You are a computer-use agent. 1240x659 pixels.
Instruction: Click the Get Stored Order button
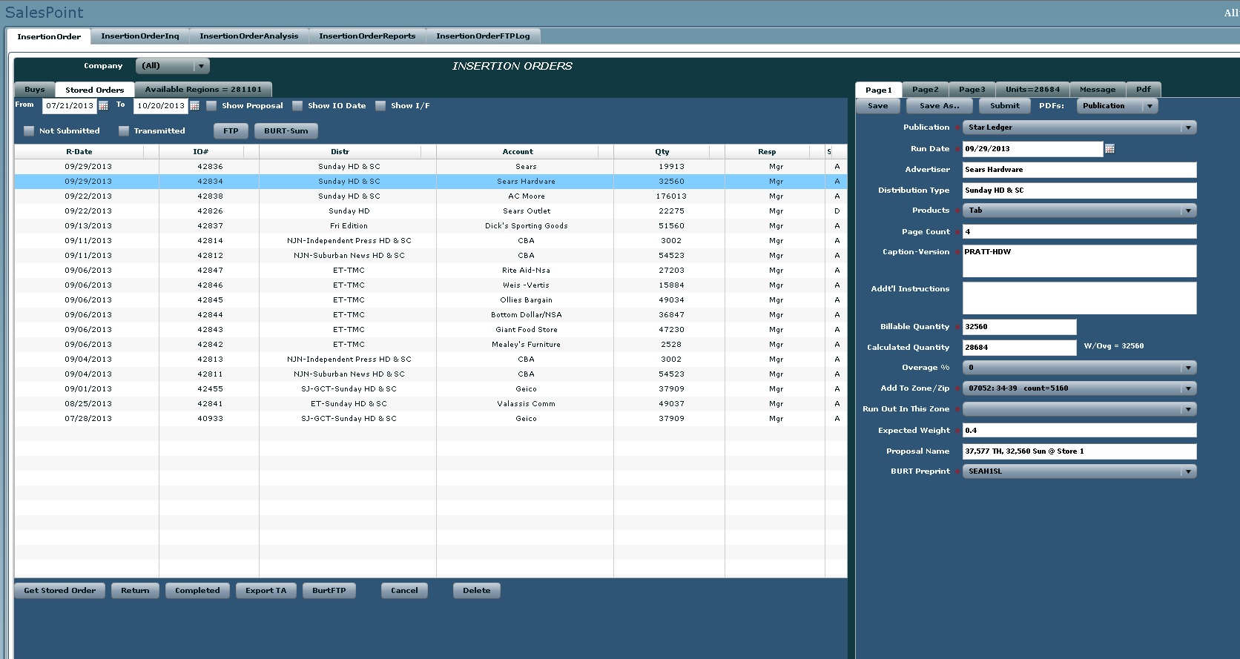[60, 591]
